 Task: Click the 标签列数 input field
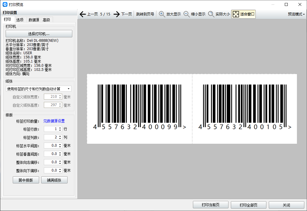click(x=51, y=137)
